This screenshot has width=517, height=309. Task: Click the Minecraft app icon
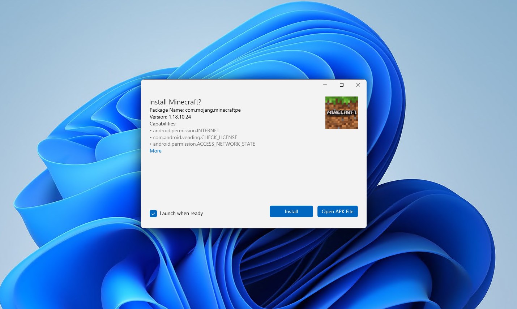342,113
